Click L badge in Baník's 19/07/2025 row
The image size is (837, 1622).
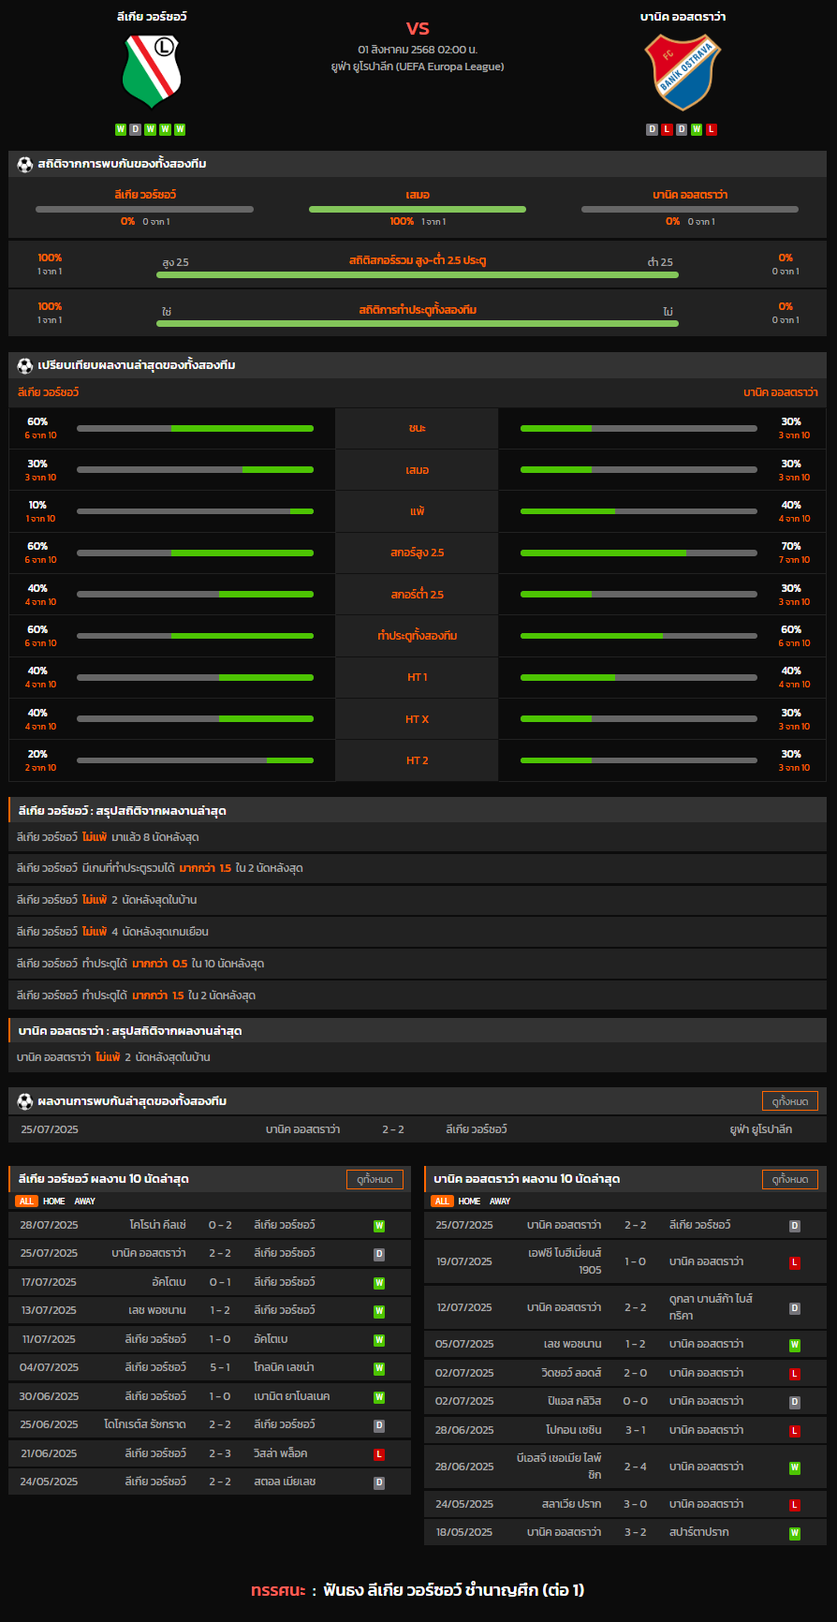795,1262
